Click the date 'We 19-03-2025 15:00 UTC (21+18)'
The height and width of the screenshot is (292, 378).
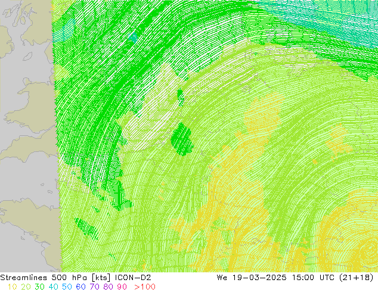295,278
